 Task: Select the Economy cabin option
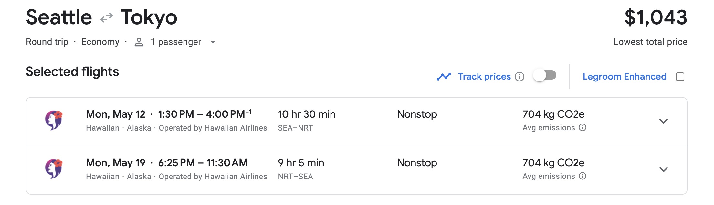pos(101,42)
